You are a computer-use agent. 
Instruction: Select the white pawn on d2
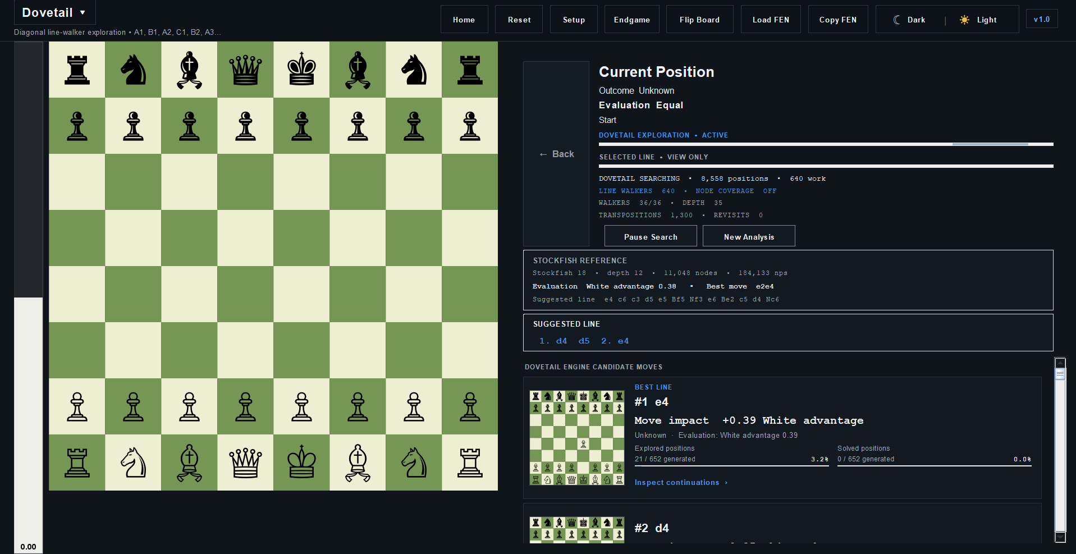(245, 406)
